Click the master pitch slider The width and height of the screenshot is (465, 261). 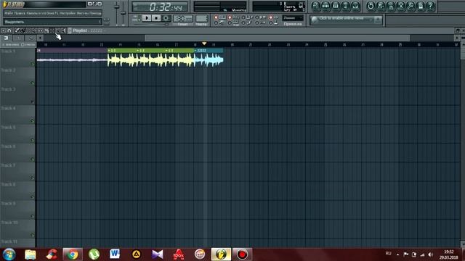(x=123, y=13)
